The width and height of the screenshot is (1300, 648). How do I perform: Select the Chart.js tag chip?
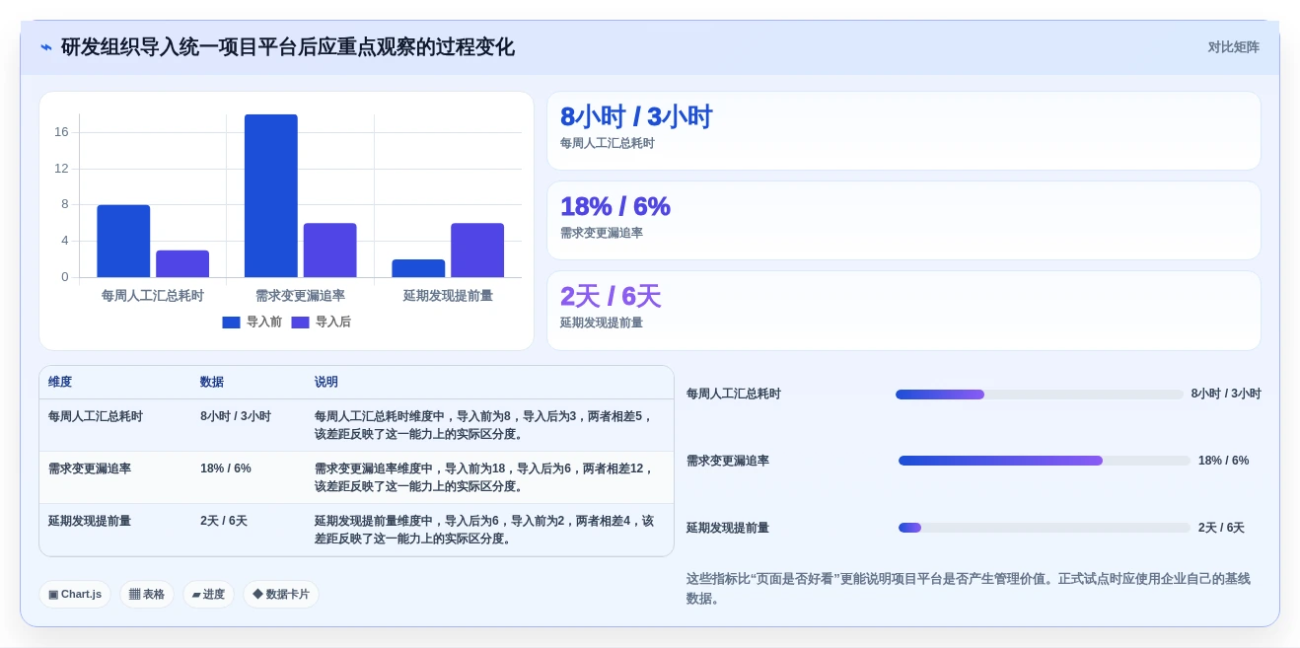pyautogui.click(x=75, y=594)
